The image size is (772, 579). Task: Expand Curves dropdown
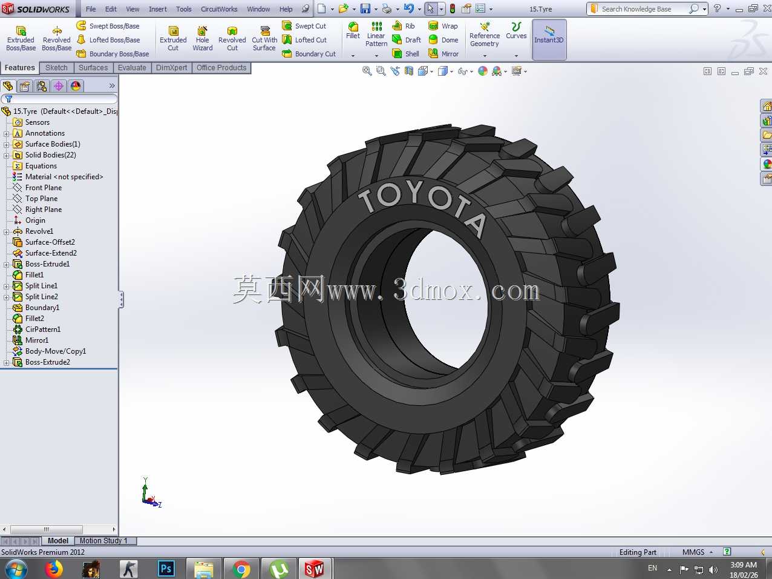pos(516,55)
